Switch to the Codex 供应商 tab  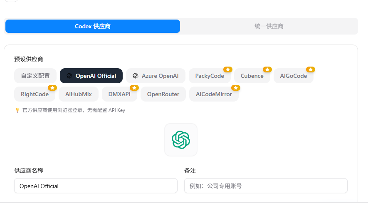click(93, 26)
